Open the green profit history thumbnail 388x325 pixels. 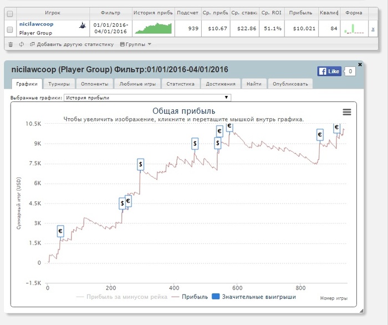click(x=154, y=28)
